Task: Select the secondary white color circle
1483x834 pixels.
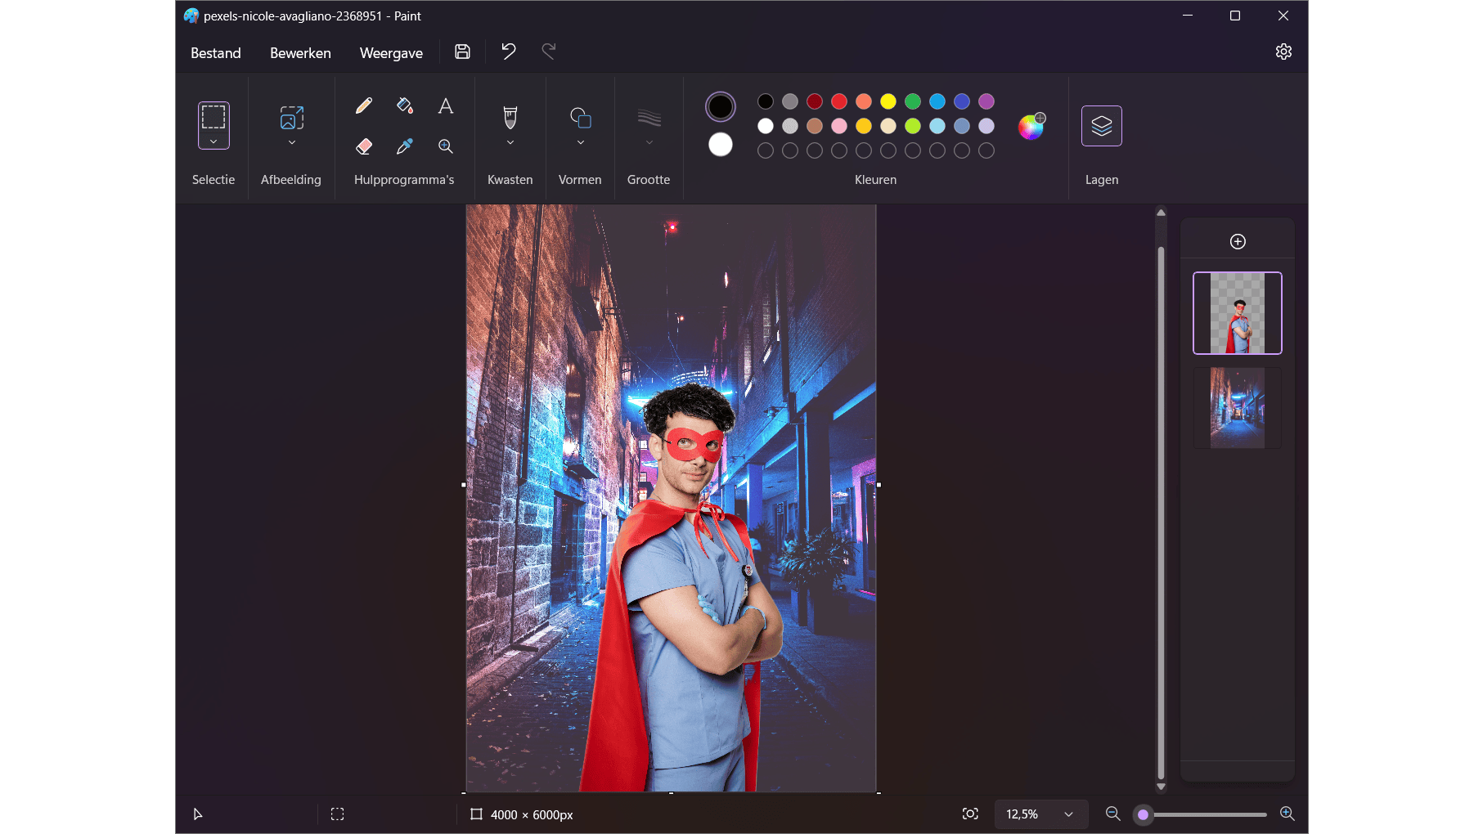Action: point(721,145)
